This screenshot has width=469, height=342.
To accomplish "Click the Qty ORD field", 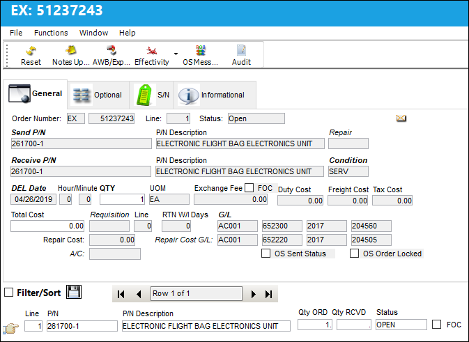I will [315, 325].
